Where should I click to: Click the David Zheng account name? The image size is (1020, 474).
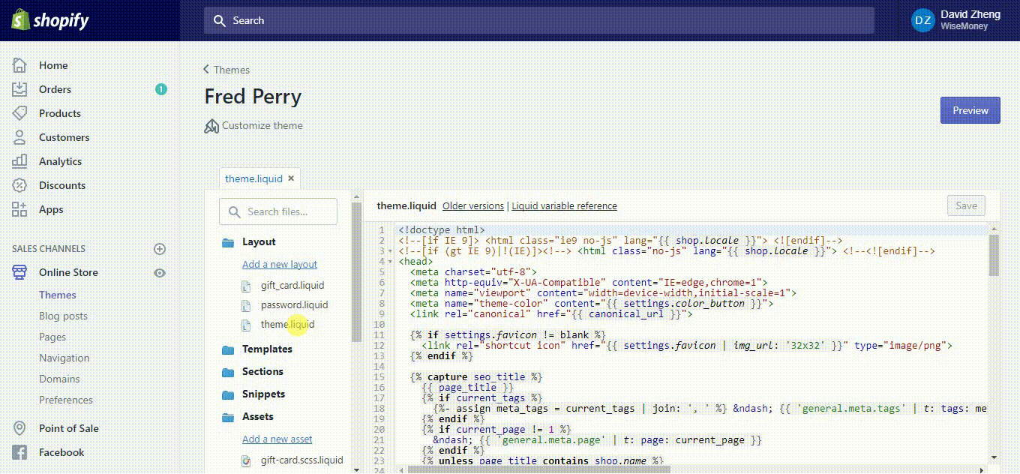click(x=969, y=15)
